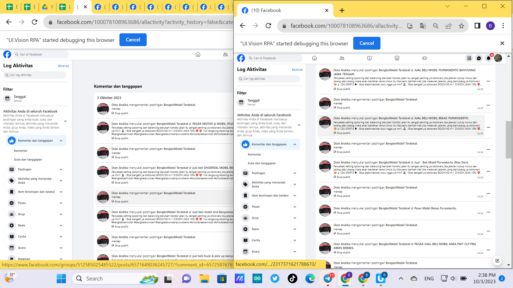
Task: Cancel UI.Vision RPA debugging in right window
Action: point(367,43)
